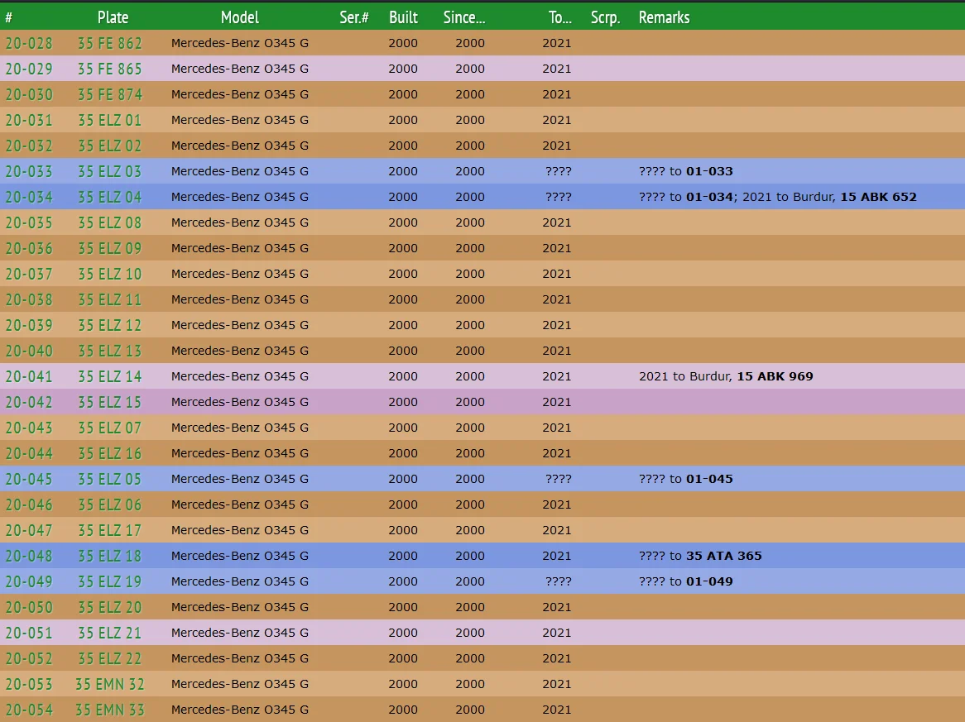965x722 pixels.
Task: Open fleet number 20-034 link
Action: pyautogui.click(x=29, y=197)
